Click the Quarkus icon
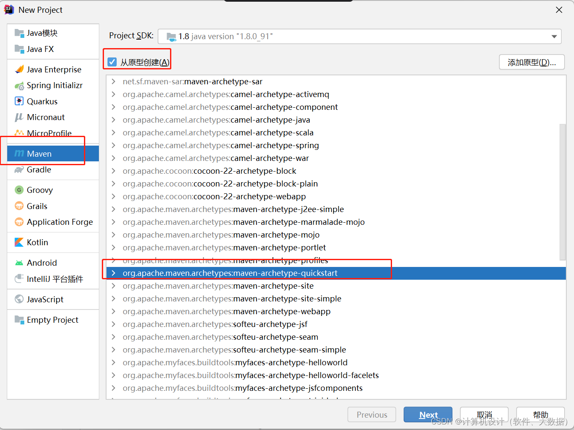This screenshot has height=430, width=574. (x=19, y=101)
